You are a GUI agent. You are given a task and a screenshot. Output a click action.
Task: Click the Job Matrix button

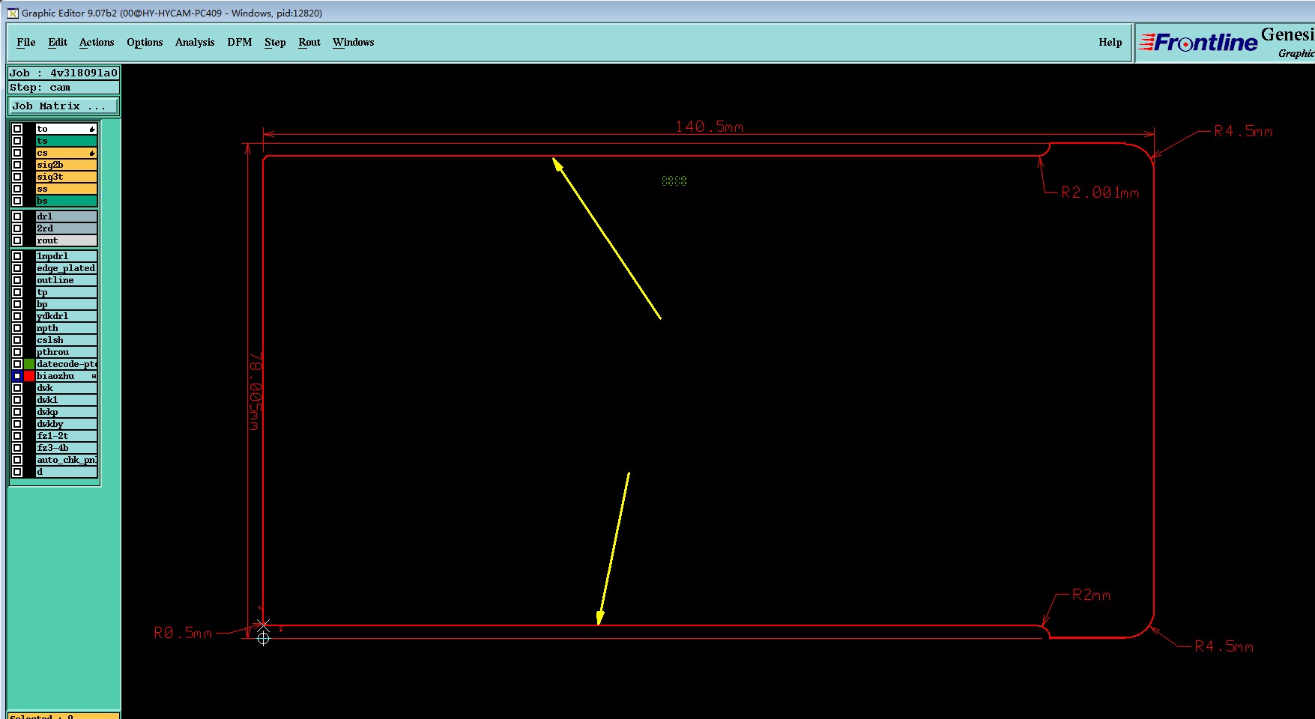pyautogui.click(x=64, y=106)
